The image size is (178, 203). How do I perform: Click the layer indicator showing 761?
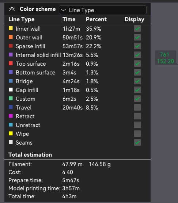164,54
